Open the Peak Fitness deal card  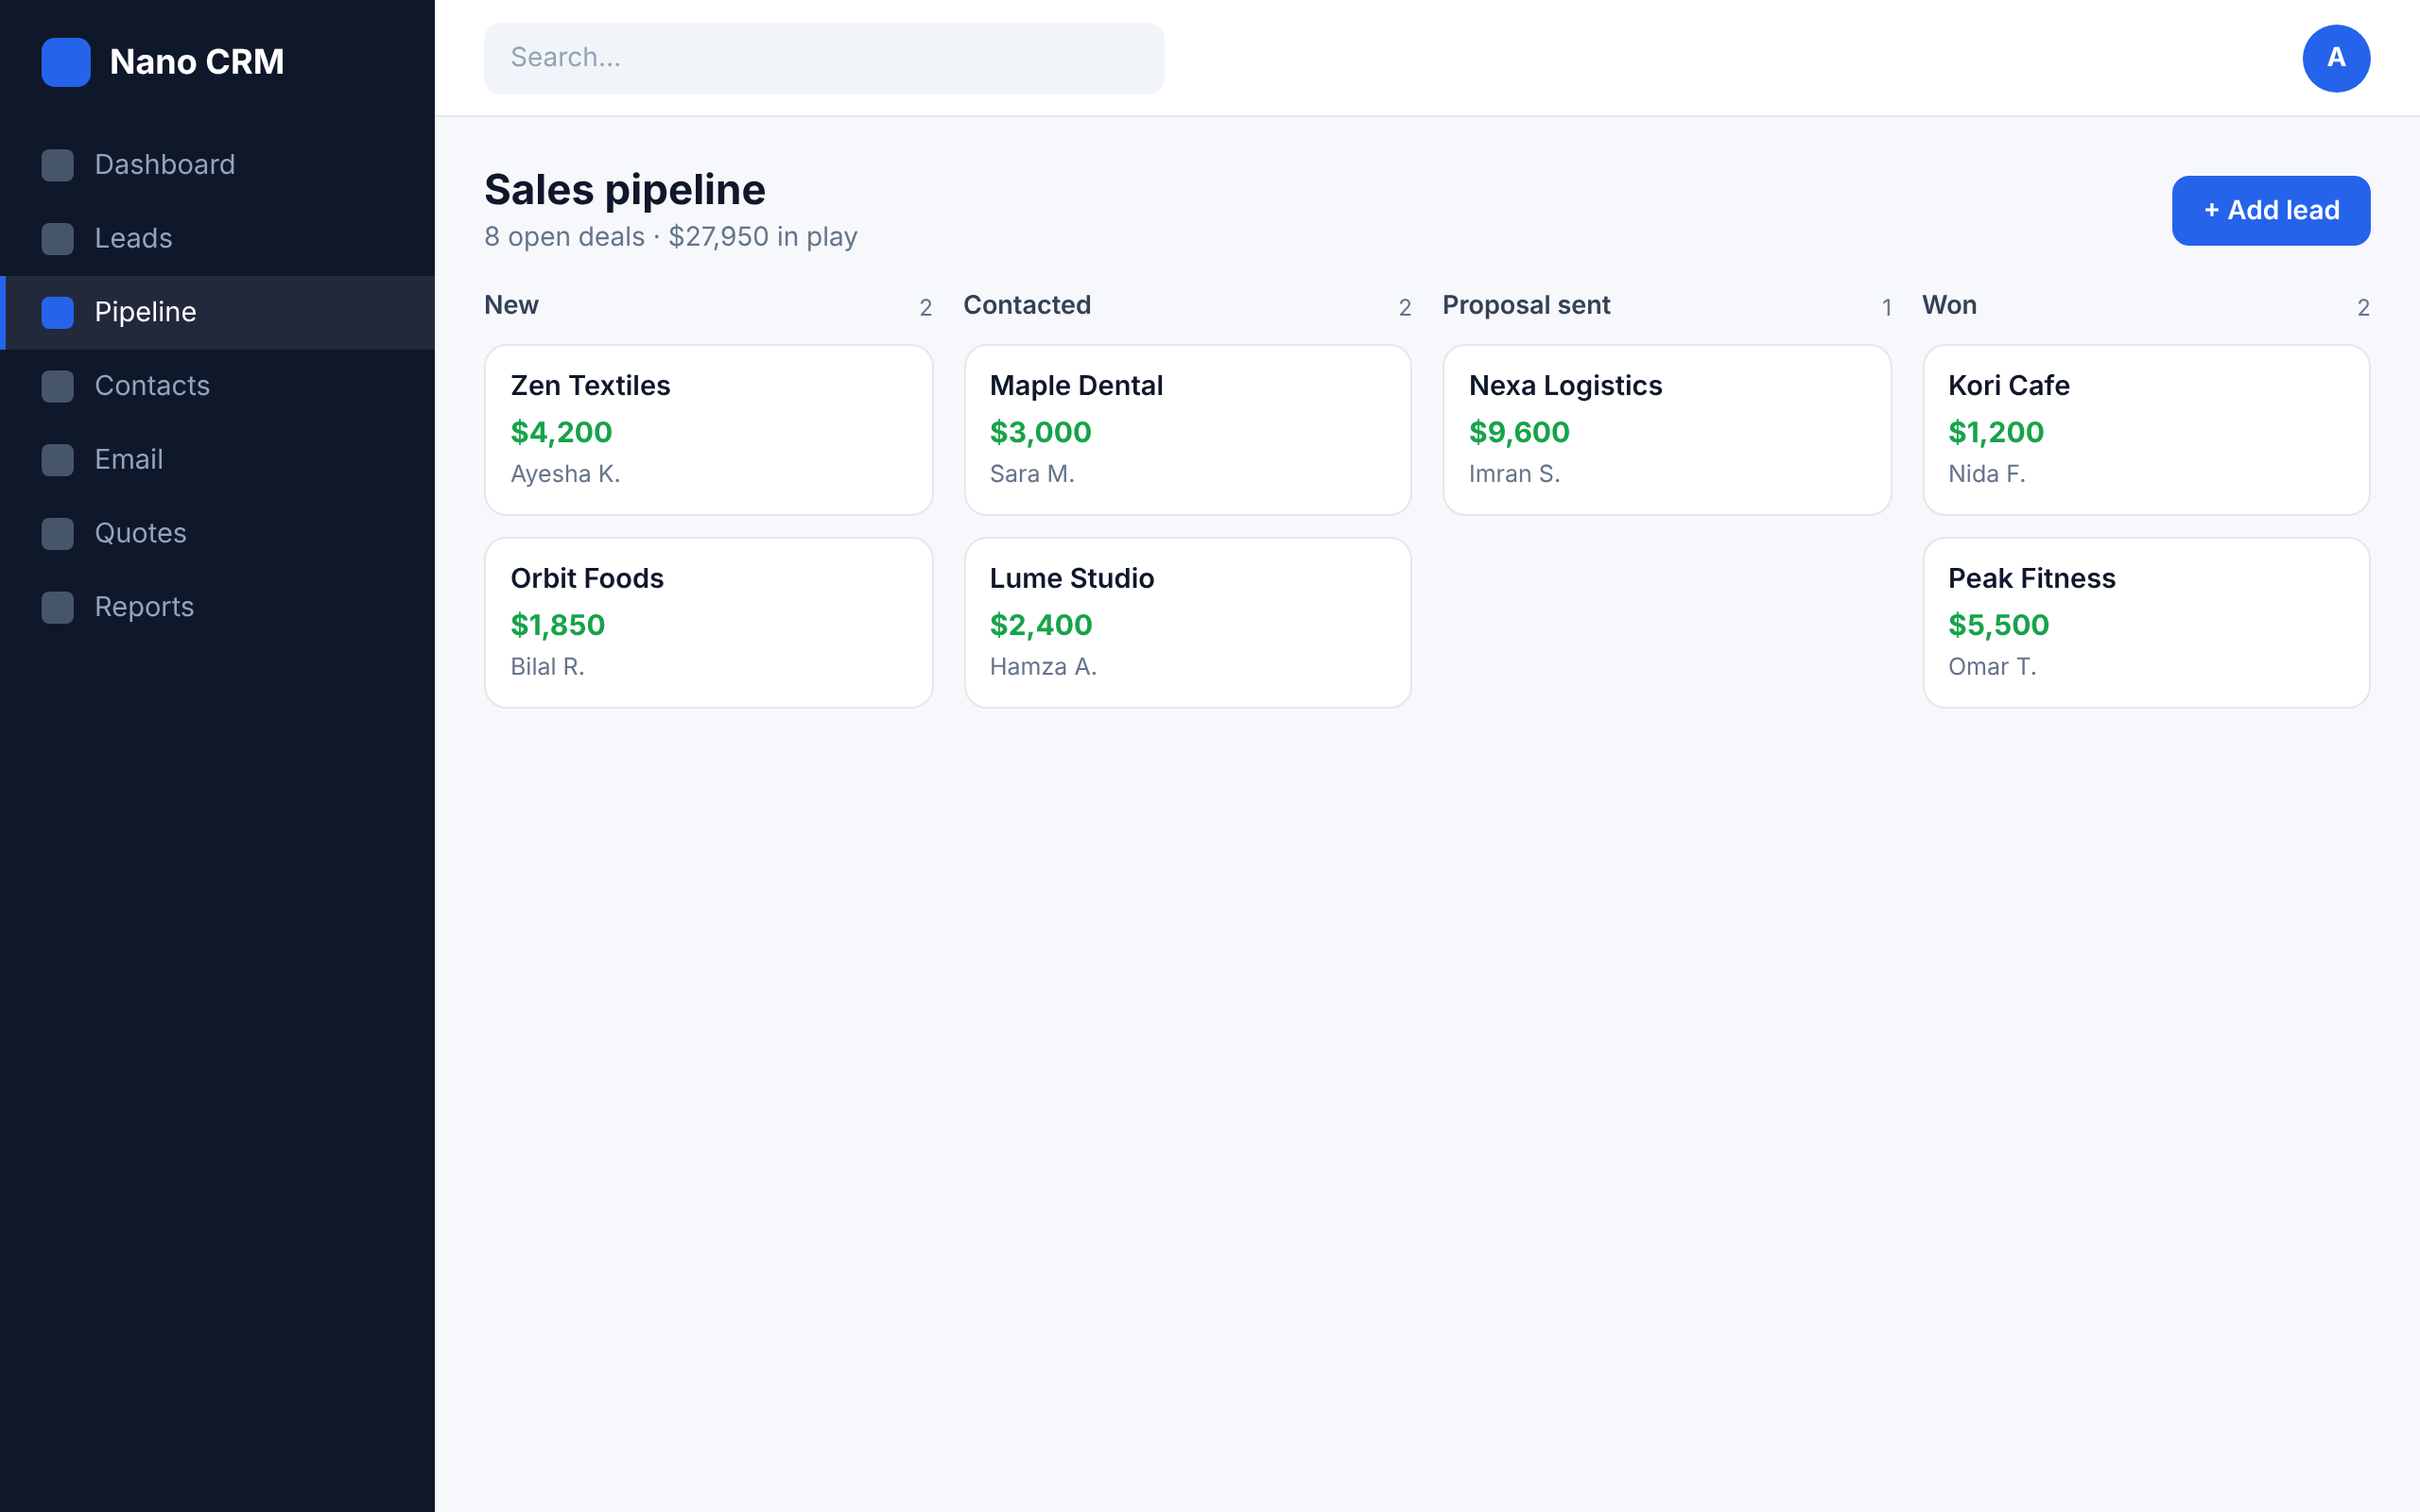tap(2146, 623)
